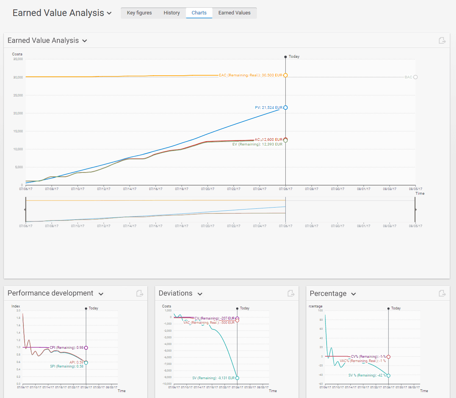Screen dimensions: 456x398
Task: Click the SV -9,131 EUR data point
Action: click(237, 378)
